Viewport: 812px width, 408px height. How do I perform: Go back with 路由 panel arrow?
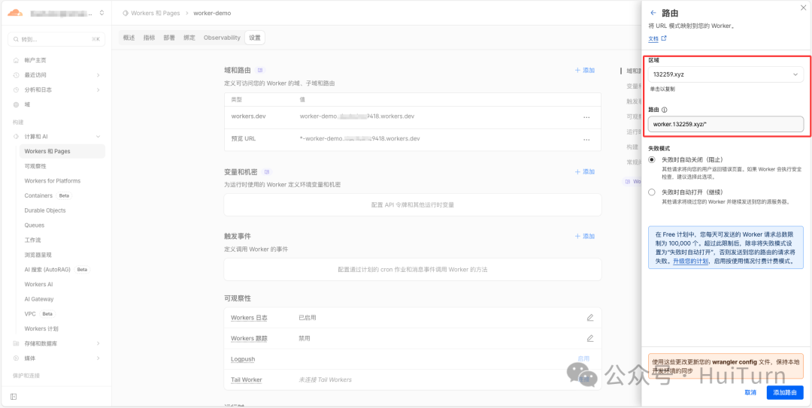click(653, 13)
